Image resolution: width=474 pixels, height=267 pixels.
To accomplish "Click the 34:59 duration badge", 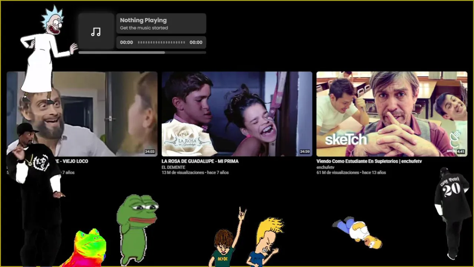I will point(305,152).
